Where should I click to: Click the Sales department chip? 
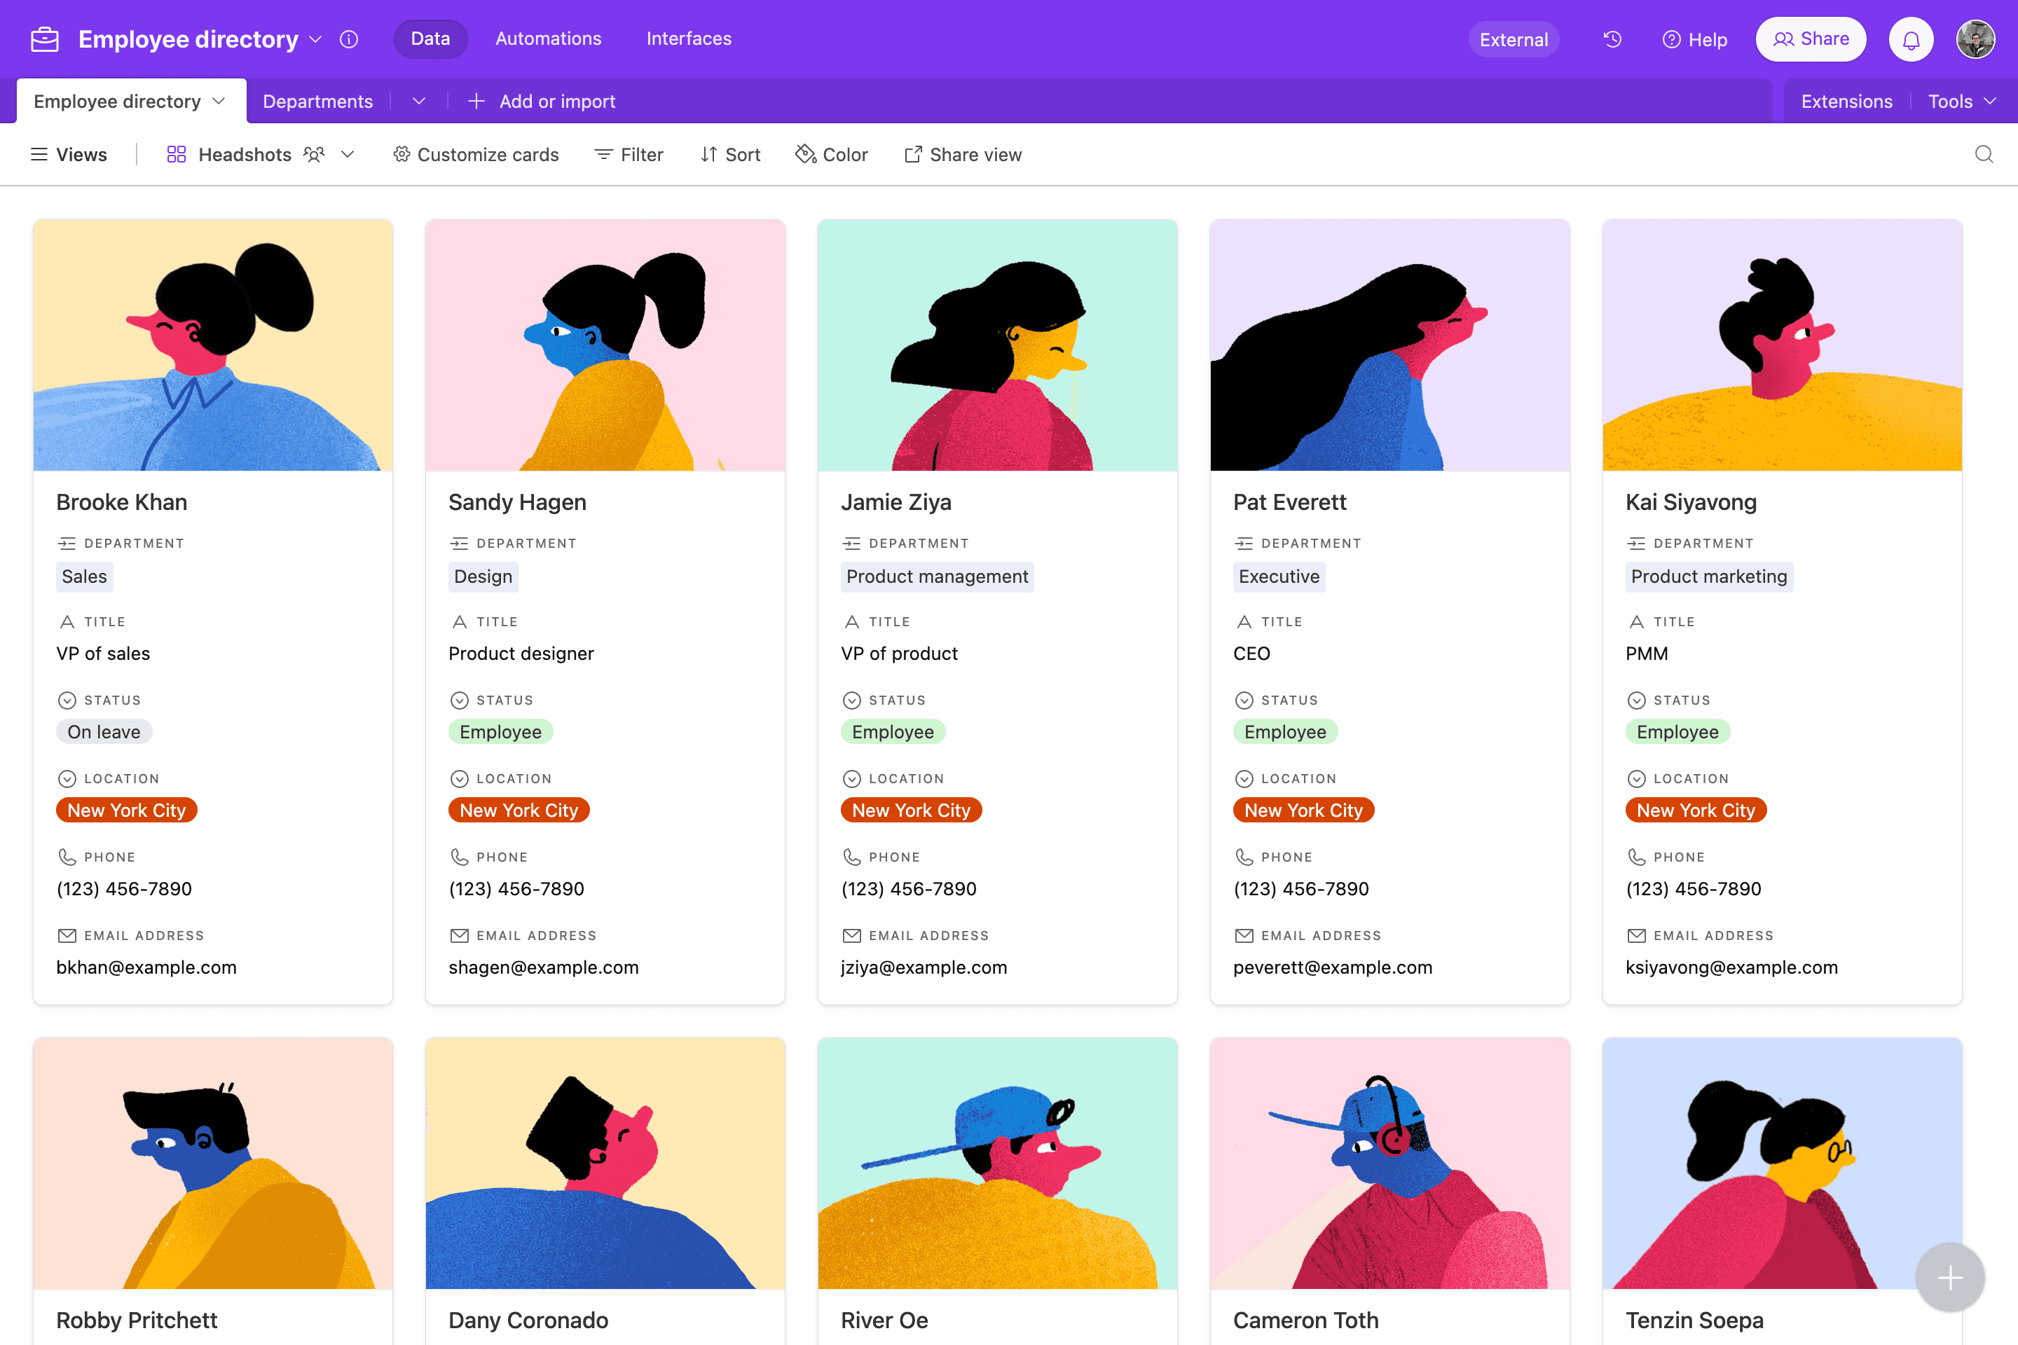pyautogui.click(x=84, y=577)
